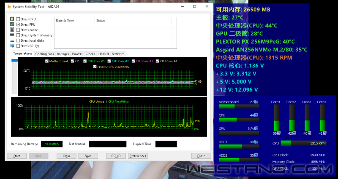Click the FPU icon beside Stress FPU
The width and height of the screenshot is (338, 179).
pos(12,24)
